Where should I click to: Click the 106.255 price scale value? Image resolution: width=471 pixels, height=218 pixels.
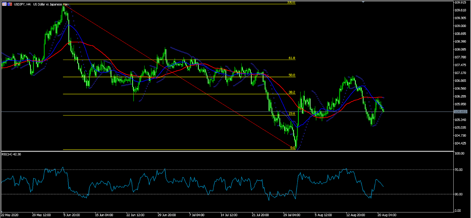[460, 96]
